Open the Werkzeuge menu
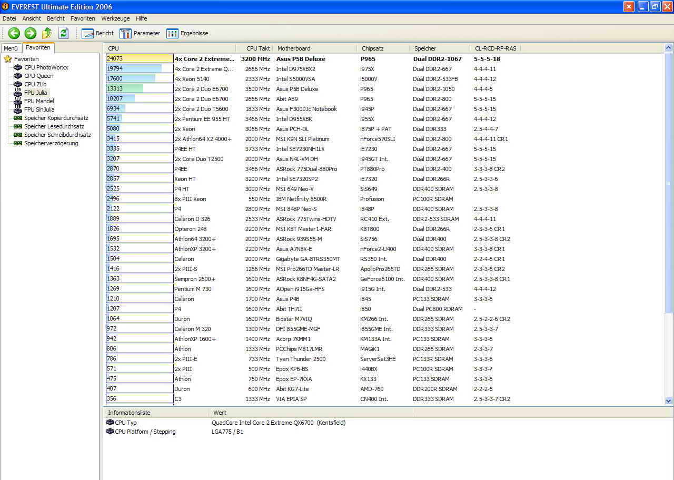 pos(115,18)
